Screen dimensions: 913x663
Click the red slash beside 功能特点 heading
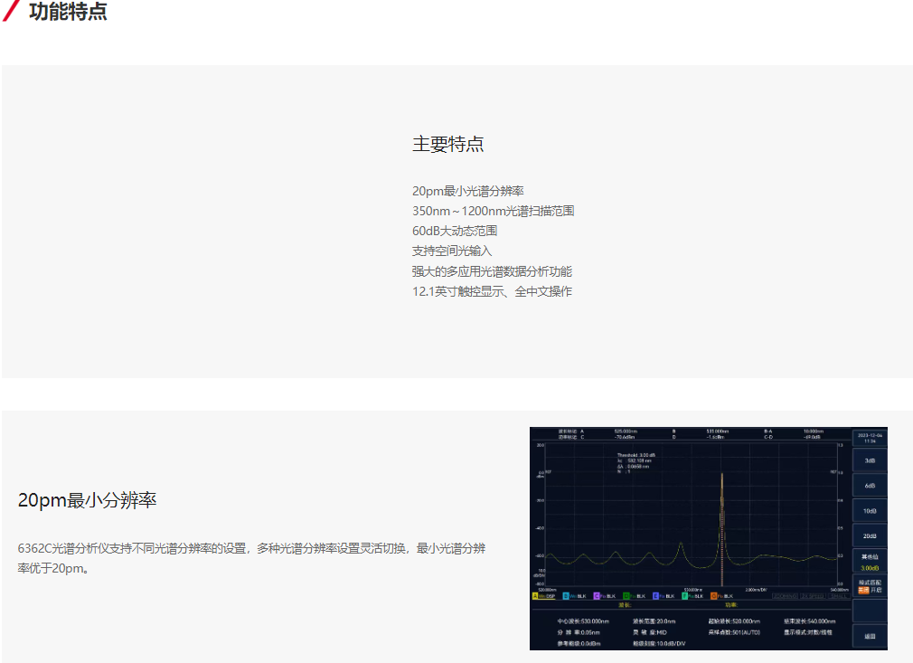(x=11, y=13)
